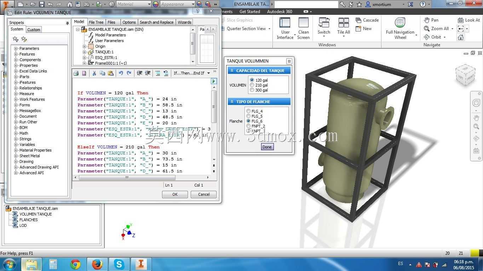Open the FLANCHES rule in the browser tree
The image size is (483, 271).
coord(29,220)
